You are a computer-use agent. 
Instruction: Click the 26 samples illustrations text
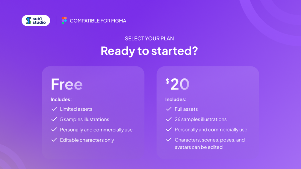point(201,119)
